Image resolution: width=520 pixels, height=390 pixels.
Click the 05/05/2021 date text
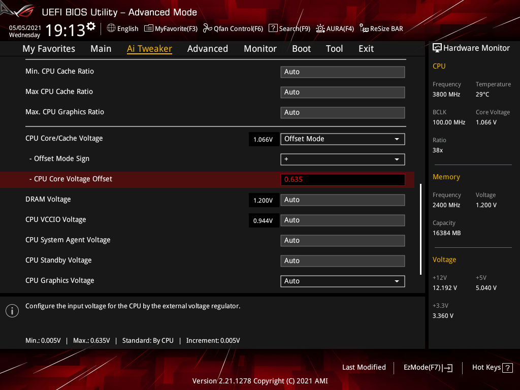point(25,27)
